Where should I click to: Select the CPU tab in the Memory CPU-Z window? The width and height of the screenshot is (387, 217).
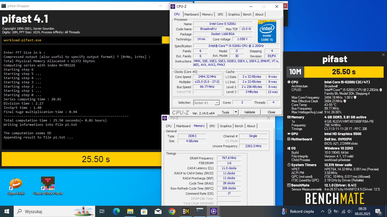click(x=169, y=126)
